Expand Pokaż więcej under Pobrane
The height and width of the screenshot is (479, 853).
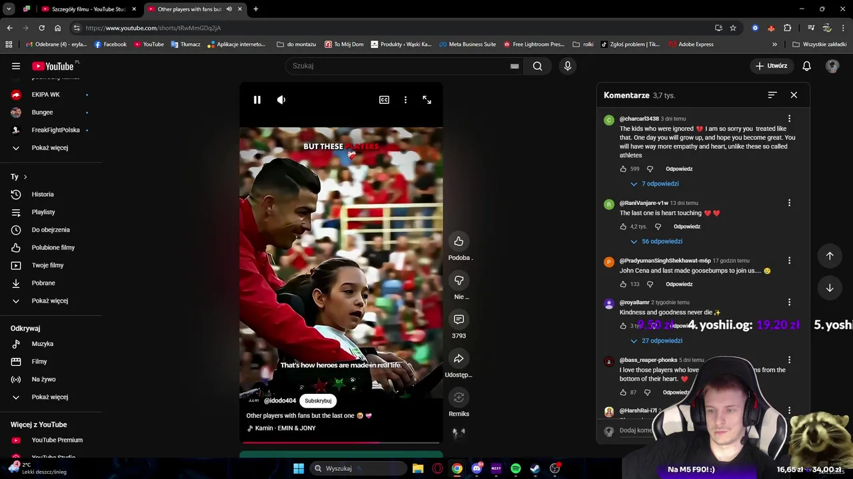tap(51, 301)
